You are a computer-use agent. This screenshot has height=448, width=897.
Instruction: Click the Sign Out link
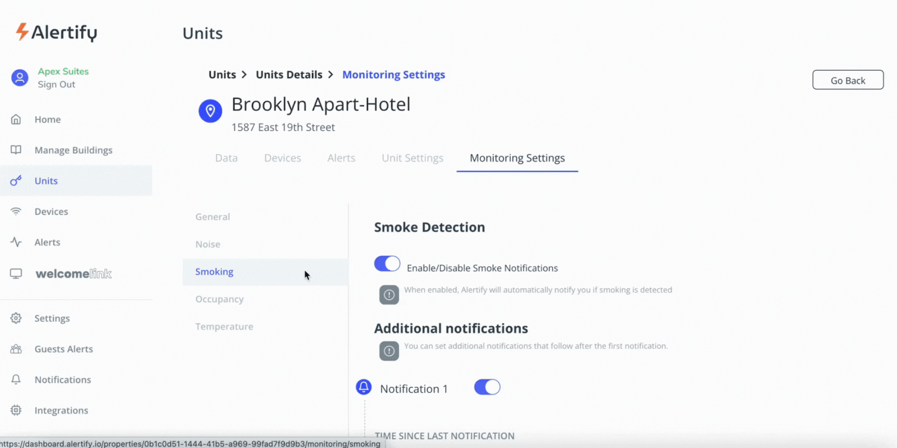pyautogui.click(x=56, y=85)
